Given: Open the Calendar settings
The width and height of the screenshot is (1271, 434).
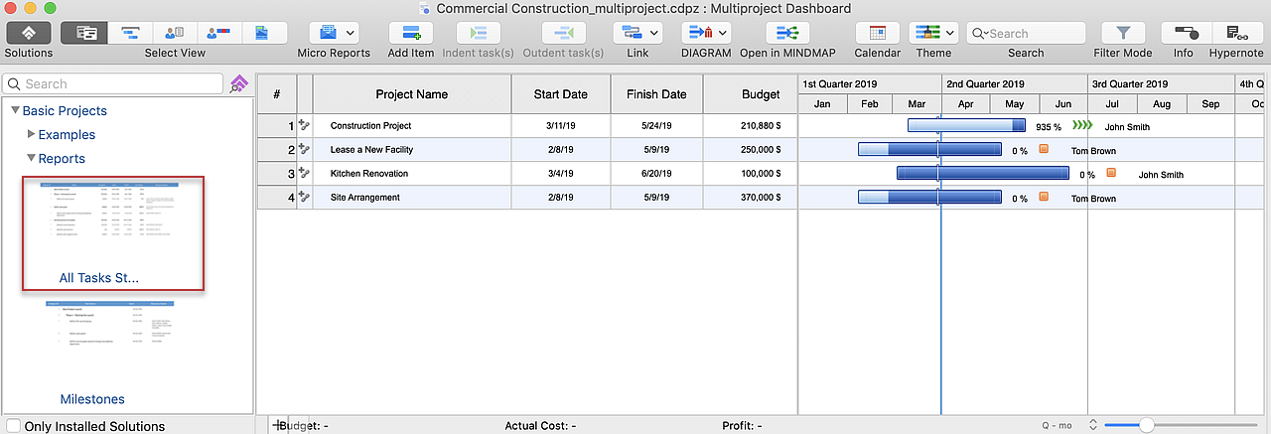Looking at the screenshot, I should [x=877, y=33].
